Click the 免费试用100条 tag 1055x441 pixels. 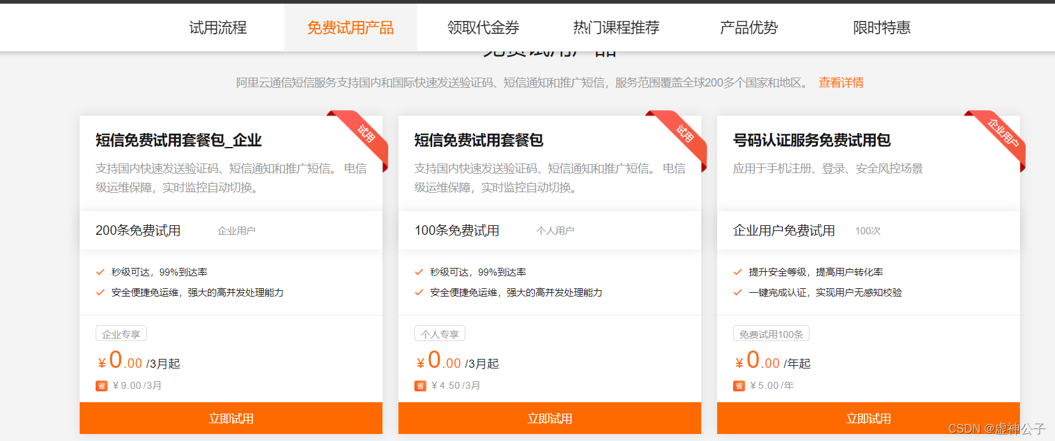pos(771,333)
